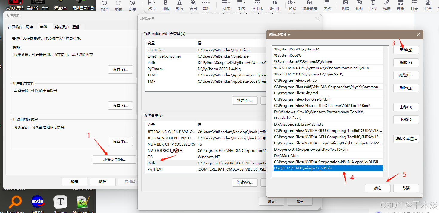Click 浏览(B) button
Image resolution: width=439 pixels, height=213 pixels.
click(406, 75)
